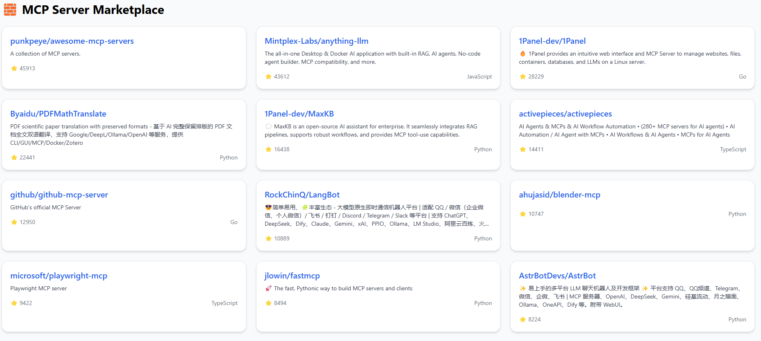Click the "MCP Server Marketplace" page heading
The height and width of the screenshot is (341, 761).
93,9
